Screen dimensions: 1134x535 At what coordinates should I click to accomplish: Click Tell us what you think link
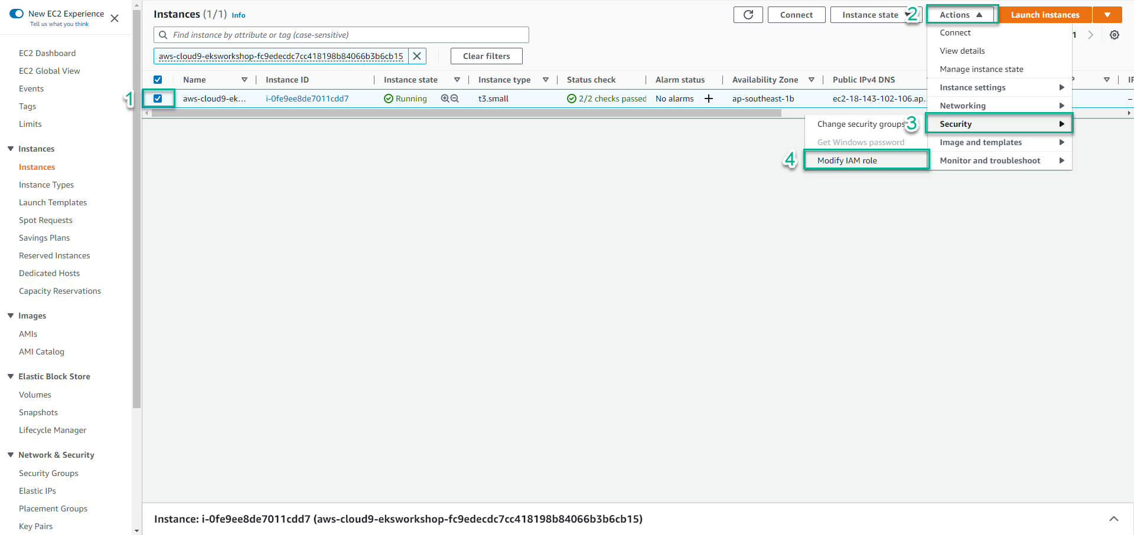click(x=59, y=24)
